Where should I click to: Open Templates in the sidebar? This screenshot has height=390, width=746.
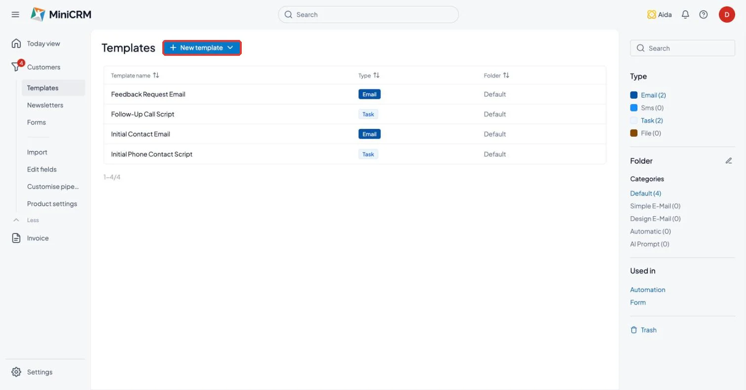click(53, 88)
